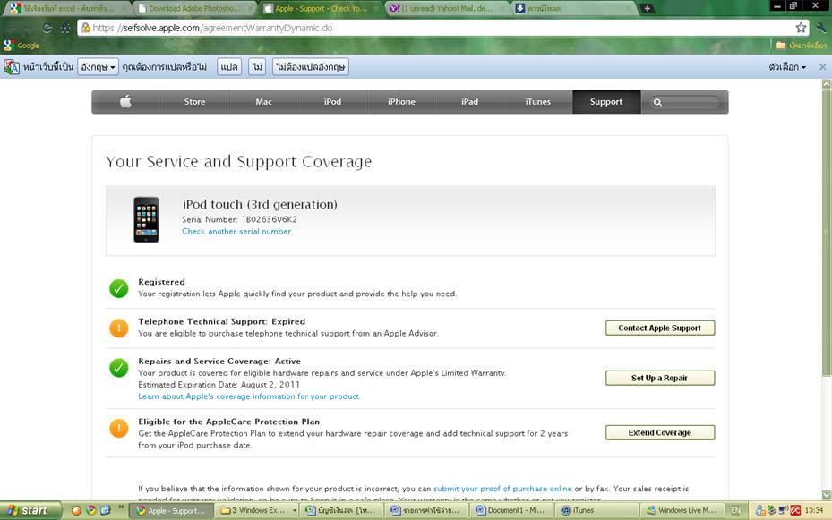Open Learn about Apple's coverage information link
This screenshot has height=520, width=832.
tap(249, 396)
